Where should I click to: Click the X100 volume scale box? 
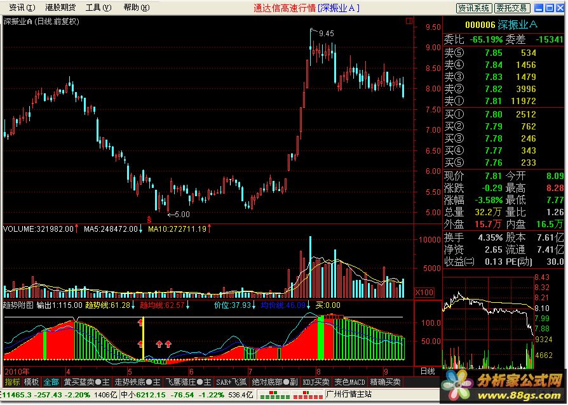point(424,293)
